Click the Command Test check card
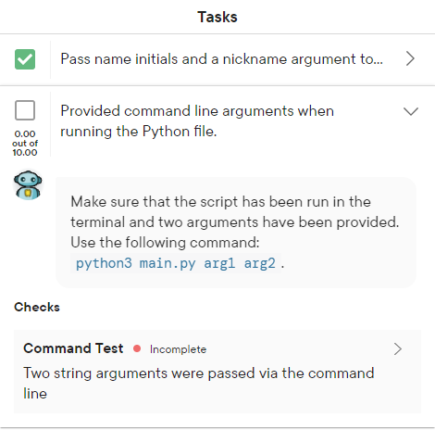 [x=217, y=372]
